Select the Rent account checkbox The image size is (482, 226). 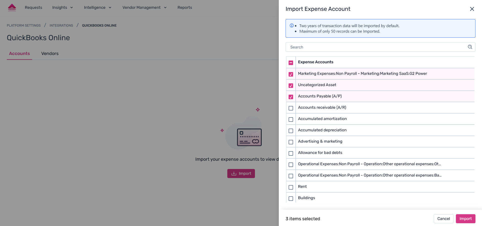[291, 187]
